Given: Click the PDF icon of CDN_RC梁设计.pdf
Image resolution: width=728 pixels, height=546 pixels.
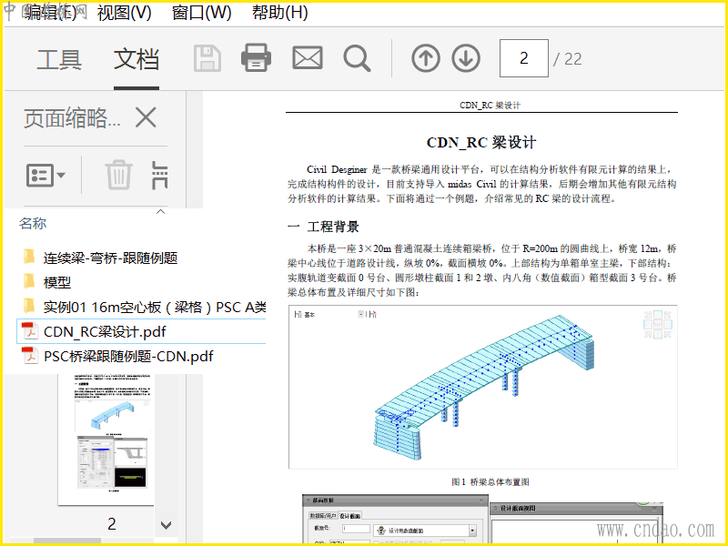Looking at the screenshot, I should tap(30, 331).
